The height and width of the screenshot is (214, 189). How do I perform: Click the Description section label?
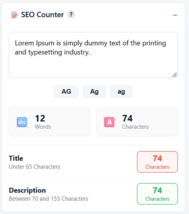[27, 190]
